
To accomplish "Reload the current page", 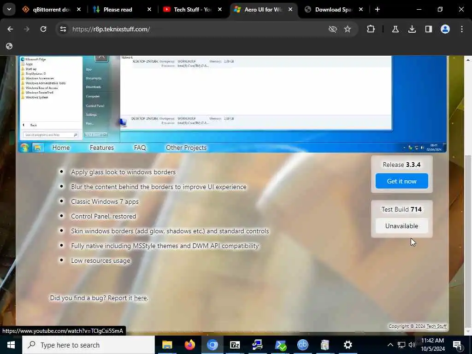I will tap(43, 29).
